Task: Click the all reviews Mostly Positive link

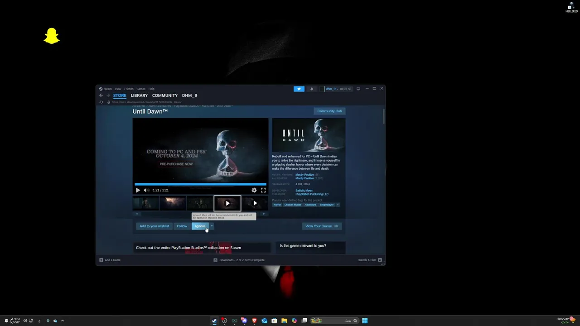Action: (304, 178)
